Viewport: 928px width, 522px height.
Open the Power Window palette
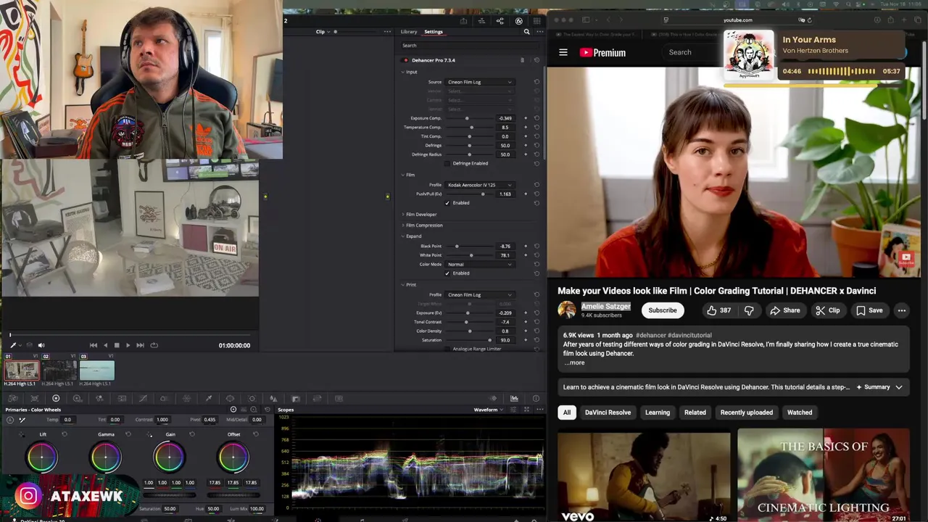[x=230, y=398]
